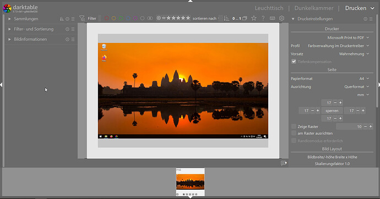Decrease the left margin with minus
The image size is (380, 199).
point(313,110)
